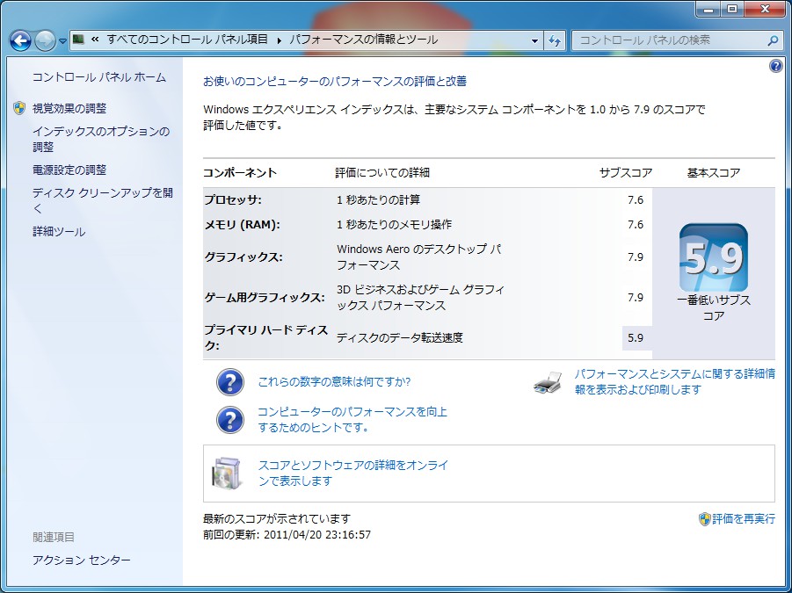Open 詳細ツール
The height and width of the screenshot is (593, 792).
click(59, 232)
